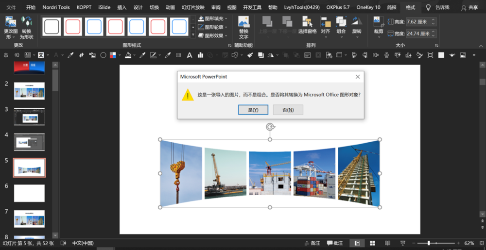Switch to slide sorter view in status bar
Viewport: 486px width, 250px height.
(372, 243)
